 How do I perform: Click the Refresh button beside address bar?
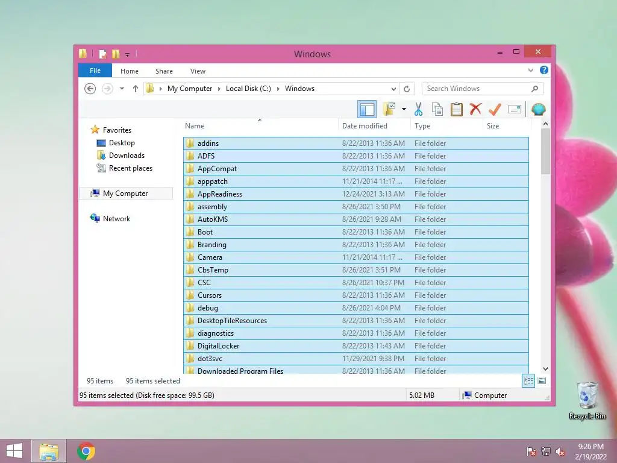coord(407,89)
